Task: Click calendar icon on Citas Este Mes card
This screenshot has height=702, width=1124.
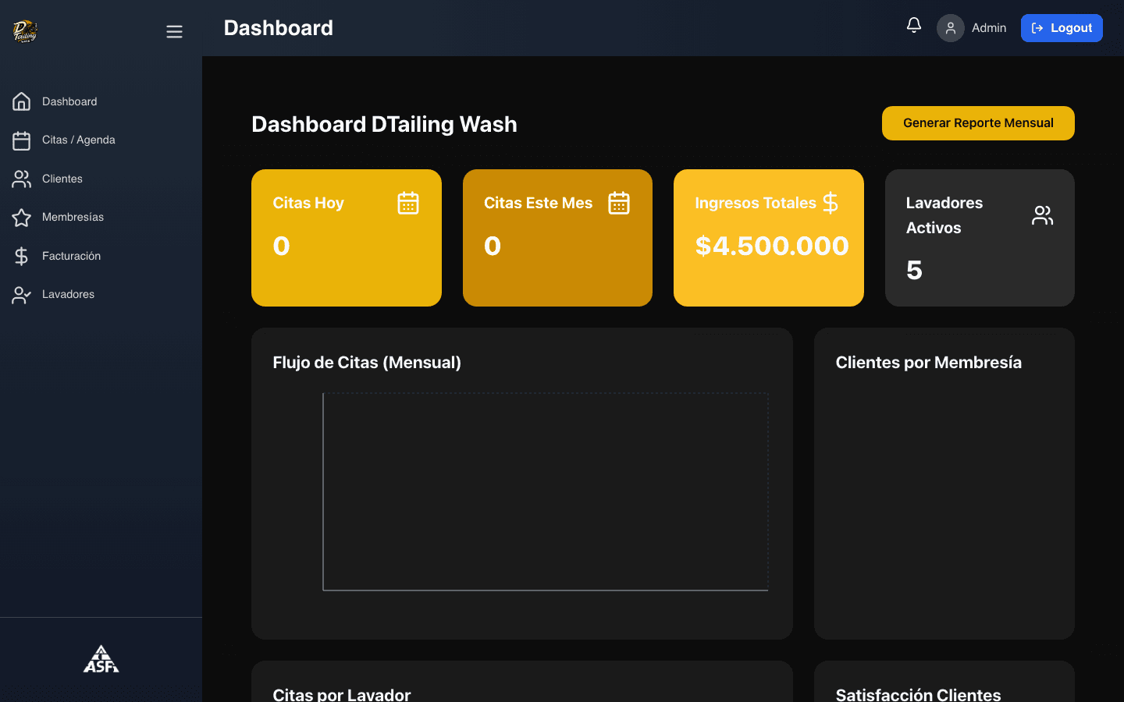Action: (x=619, y=203)
